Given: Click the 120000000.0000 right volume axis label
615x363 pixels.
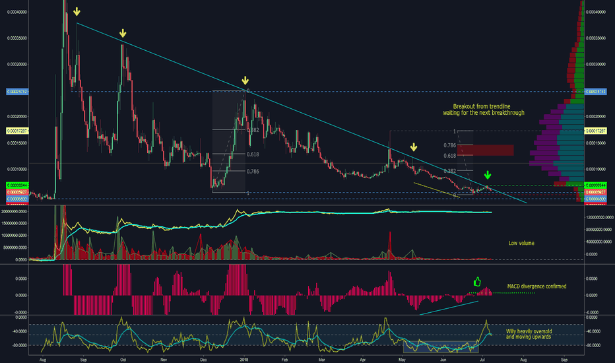Looking at the screenshot, I should 599,217.
